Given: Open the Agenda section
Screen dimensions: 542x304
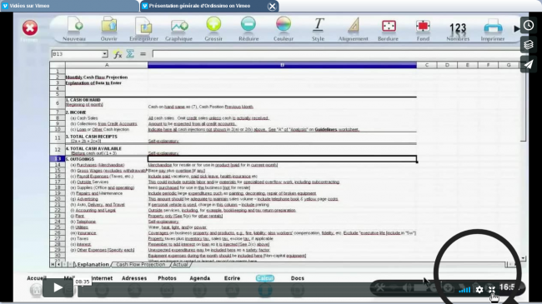Looking at the screenshot, I should (200, 278).
